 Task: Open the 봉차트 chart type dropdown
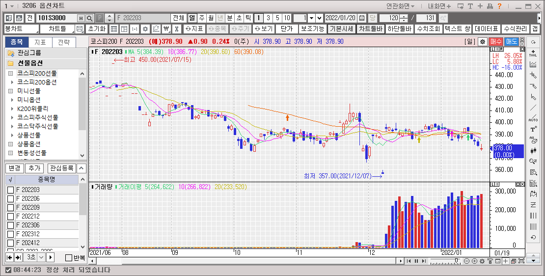(22, 29)
